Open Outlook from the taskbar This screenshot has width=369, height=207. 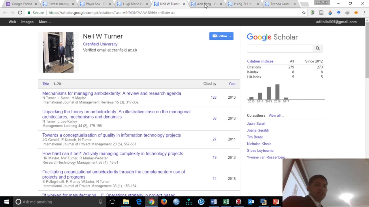pyautogui.click(x=251, y=202)
